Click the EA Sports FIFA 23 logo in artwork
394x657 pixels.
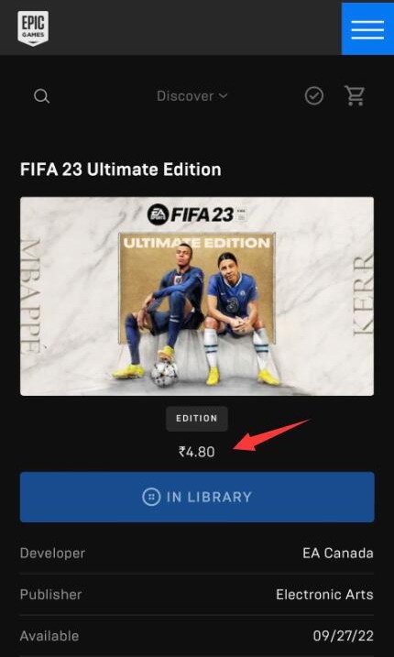[x=197, y=215]
